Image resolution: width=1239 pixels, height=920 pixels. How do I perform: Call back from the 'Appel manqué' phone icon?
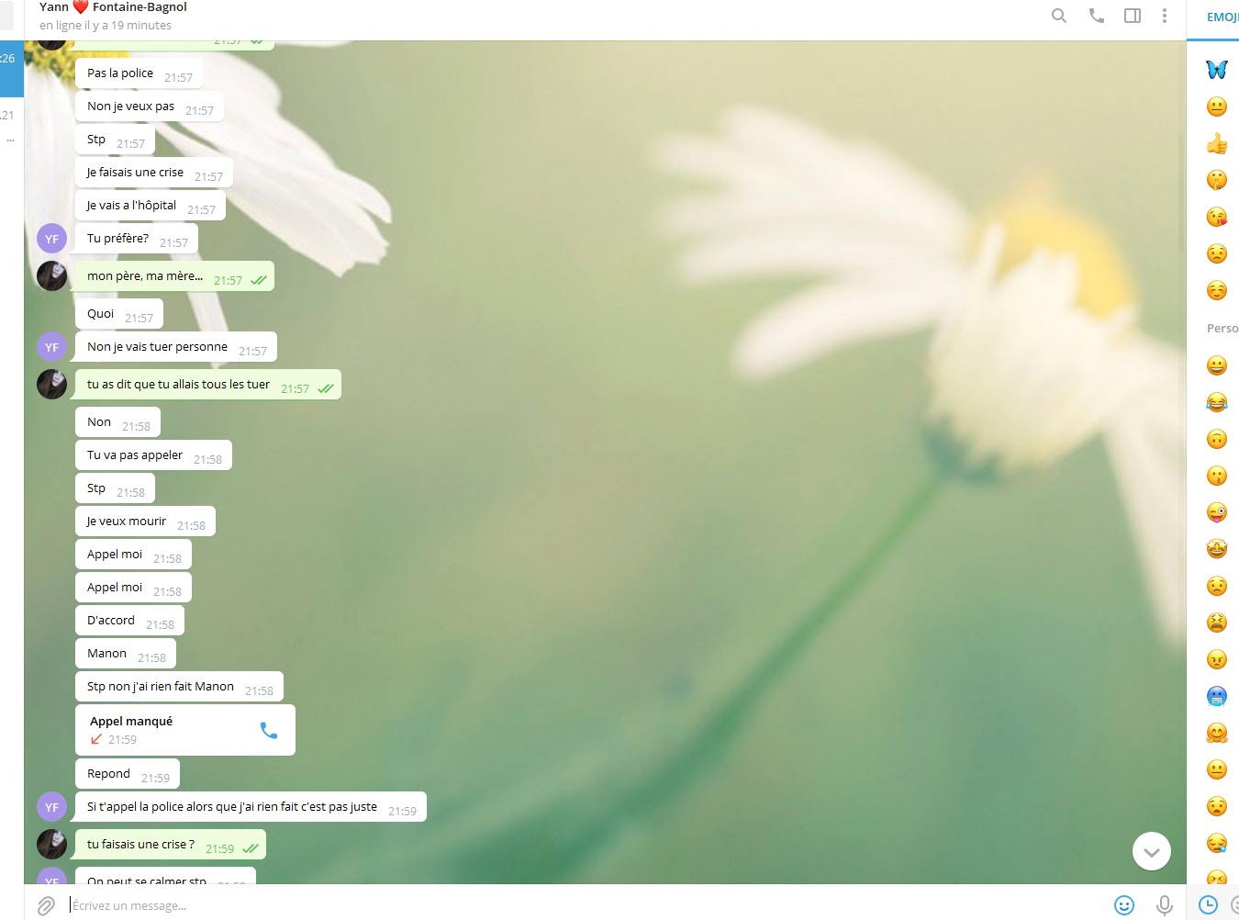pos(269,730)
